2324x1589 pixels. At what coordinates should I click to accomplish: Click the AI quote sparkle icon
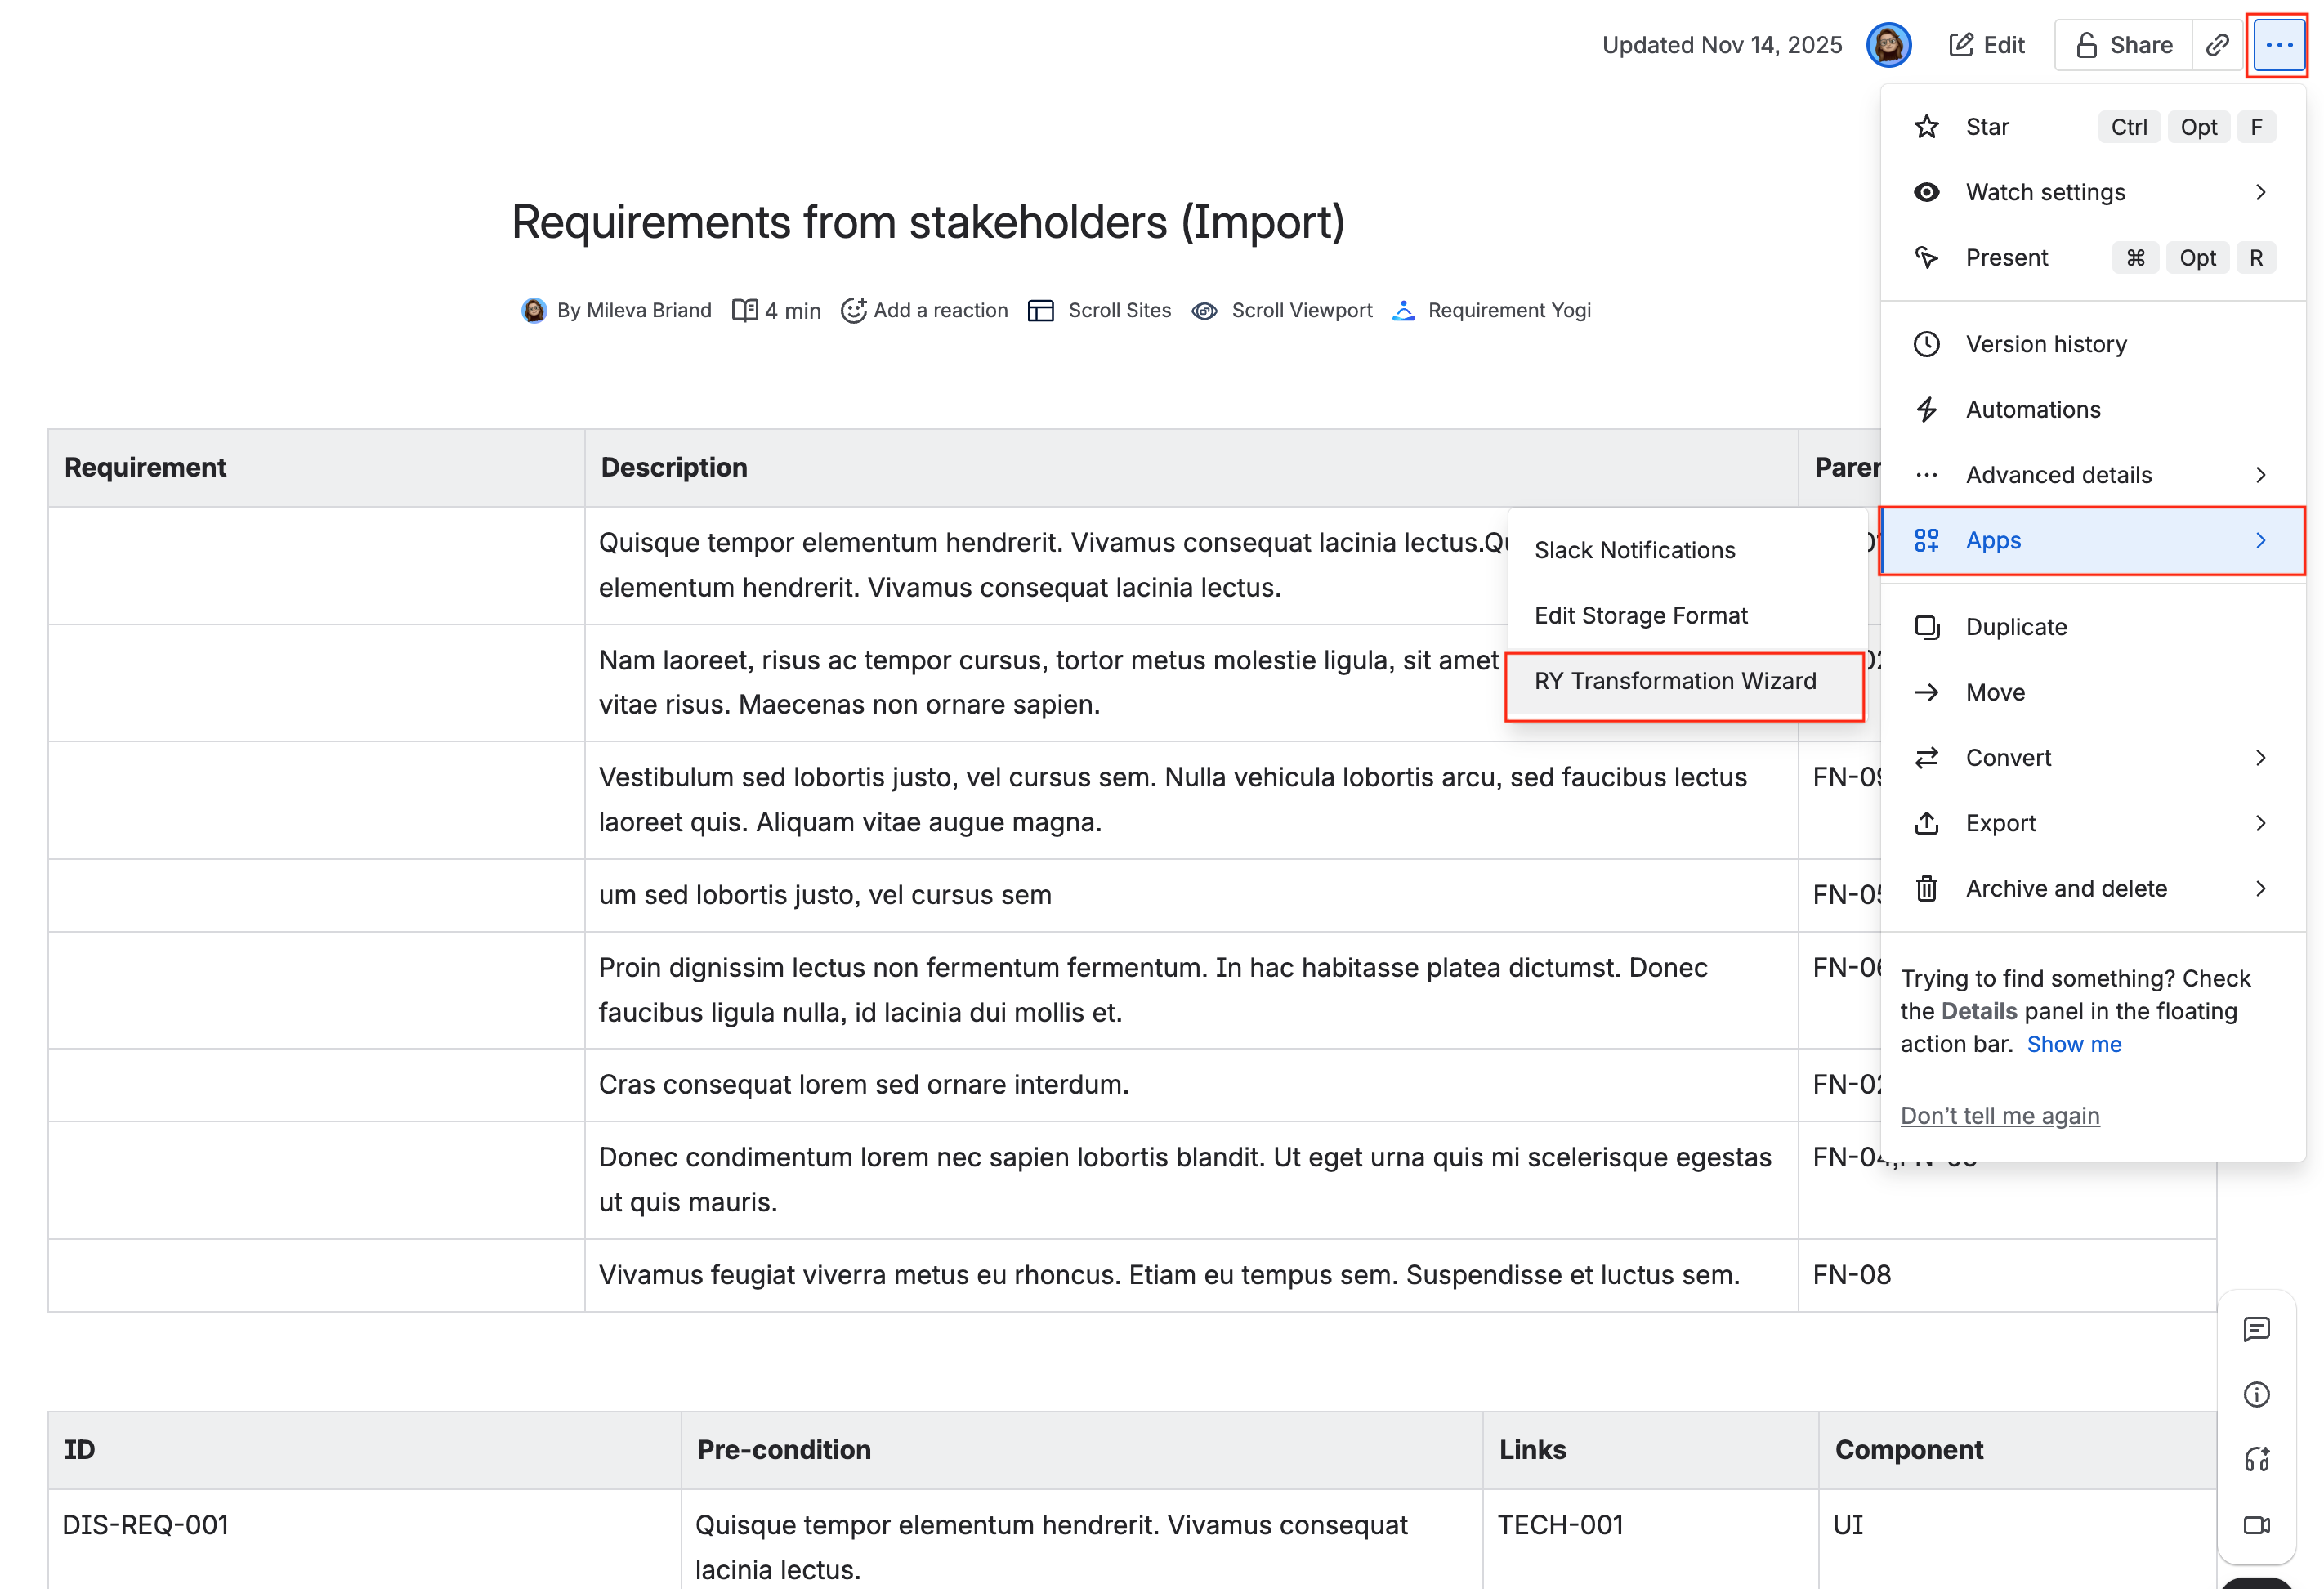click(2256, 1459)
